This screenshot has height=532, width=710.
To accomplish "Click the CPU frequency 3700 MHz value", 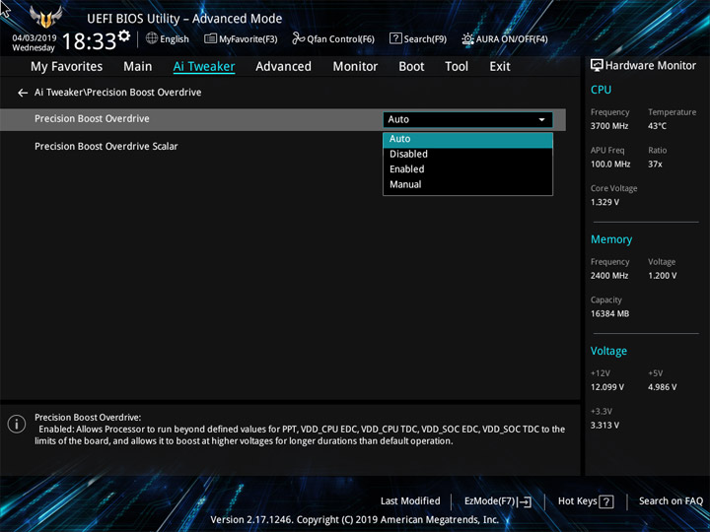I will pos(609,126).
